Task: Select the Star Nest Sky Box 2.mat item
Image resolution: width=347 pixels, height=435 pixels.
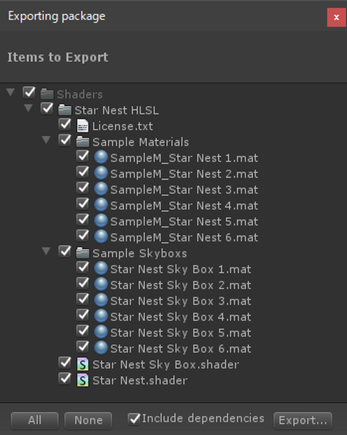Action: click(181, 285)
